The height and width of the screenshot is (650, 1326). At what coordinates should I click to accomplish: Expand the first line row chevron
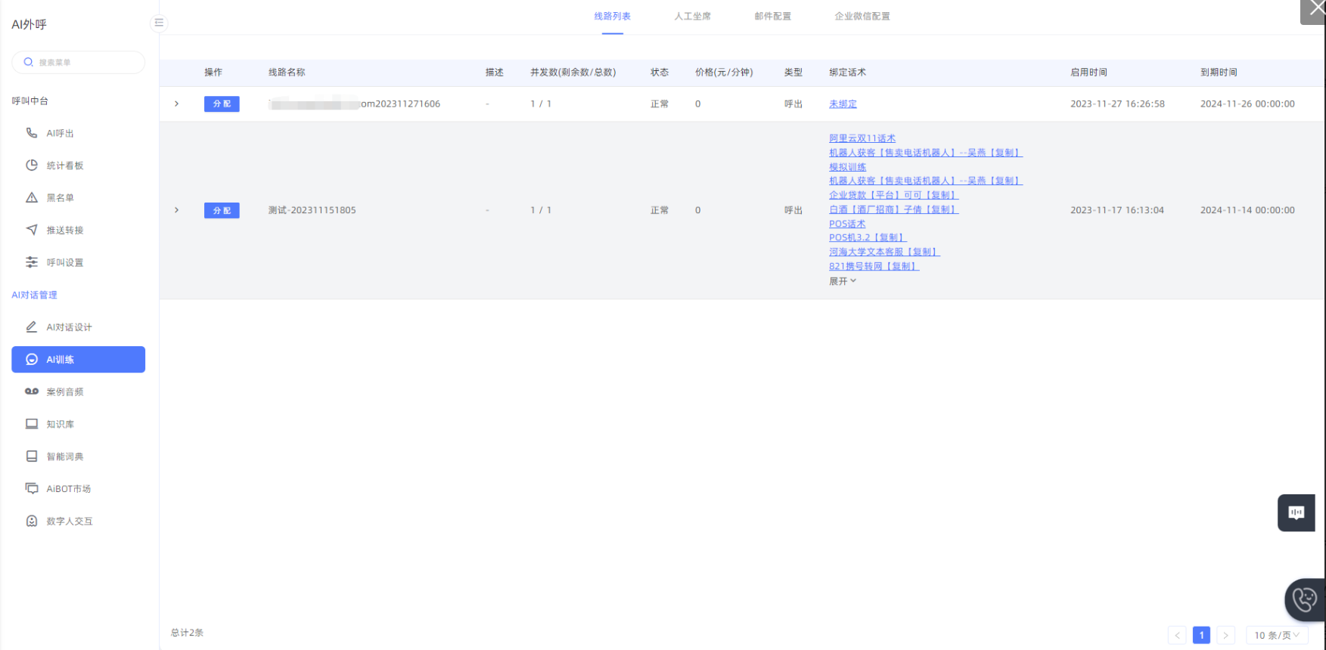(x=177, y=104)
